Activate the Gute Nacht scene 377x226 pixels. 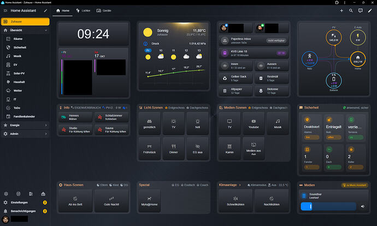(111, 201)
